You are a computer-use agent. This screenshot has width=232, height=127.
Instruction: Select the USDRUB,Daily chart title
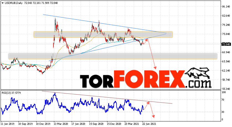coord(14,3)
